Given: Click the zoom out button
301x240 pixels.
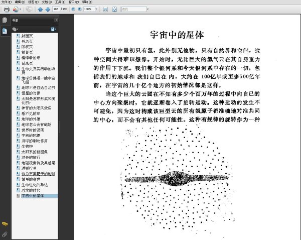Looking at the screenshot, I should point(73,9).
